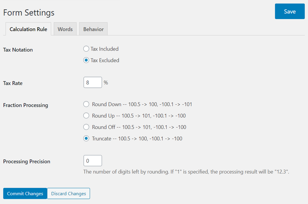Select the Tax Excluded radio button
Viewport: 308px width, 204px height.
click(x=86, y=60)
